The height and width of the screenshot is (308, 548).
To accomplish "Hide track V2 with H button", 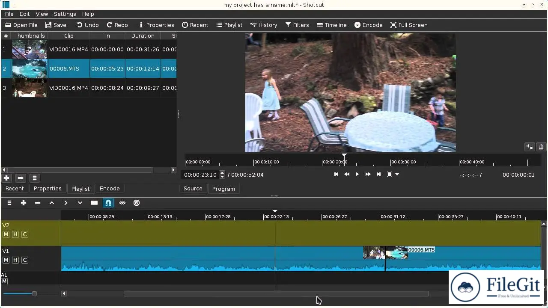I will click(x=15, y=234).
